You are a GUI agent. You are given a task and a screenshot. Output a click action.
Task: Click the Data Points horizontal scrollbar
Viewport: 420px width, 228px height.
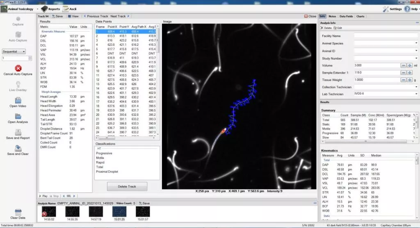tap(126, 138)
